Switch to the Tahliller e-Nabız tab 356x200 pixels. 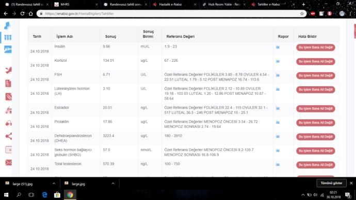[x=272, y=4]
